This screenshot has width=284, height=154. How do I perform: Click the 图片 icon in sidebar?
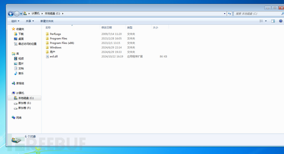[x=16, y=63]
